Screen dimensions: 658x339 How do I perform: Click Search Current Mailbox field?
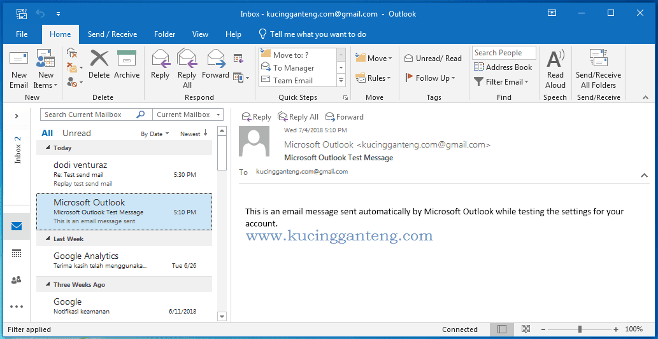coord(96,114)
